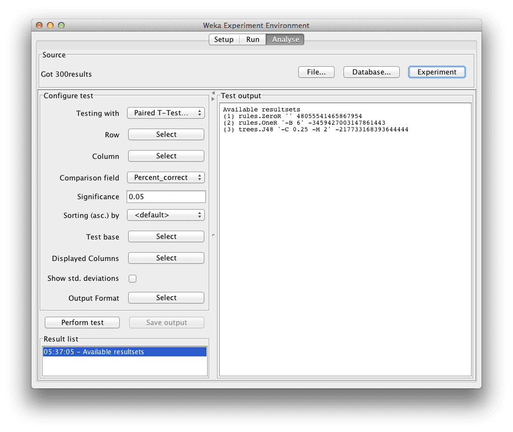Zoom the window with green button
The image size is (513, 432).
click(61, 25)
